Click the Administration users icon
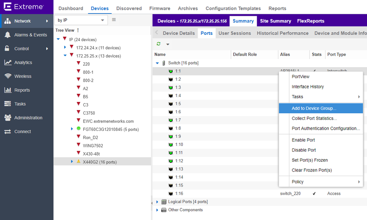367x220 pixels. pyautogui.click(x=7, y=118)
